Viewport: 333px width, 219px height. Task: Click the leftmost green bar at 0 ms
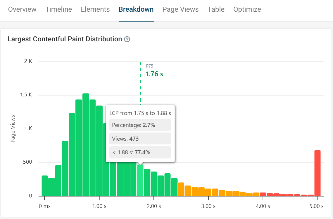(x=44, y=185)
